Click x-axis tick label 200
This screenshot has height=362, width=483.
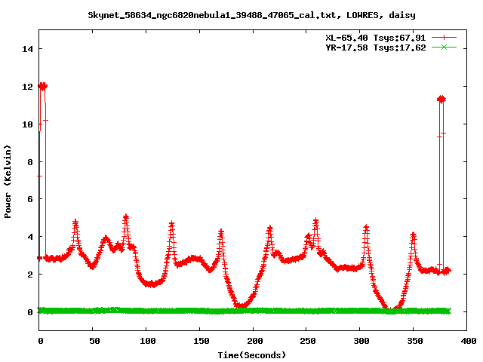click(255, 341)
